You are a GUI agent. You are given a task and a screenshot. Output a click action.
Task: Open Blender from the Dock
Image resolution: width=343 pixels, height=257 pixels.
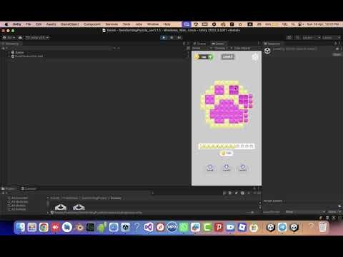click(x=79, y=227)
